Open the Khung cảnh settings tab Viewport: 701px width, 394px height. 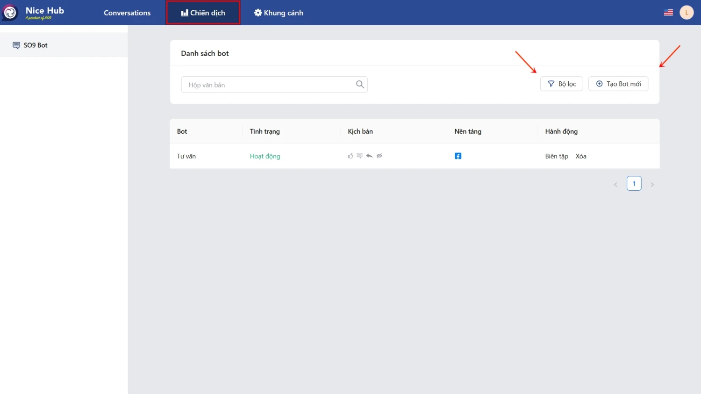[x=279, y=13]
